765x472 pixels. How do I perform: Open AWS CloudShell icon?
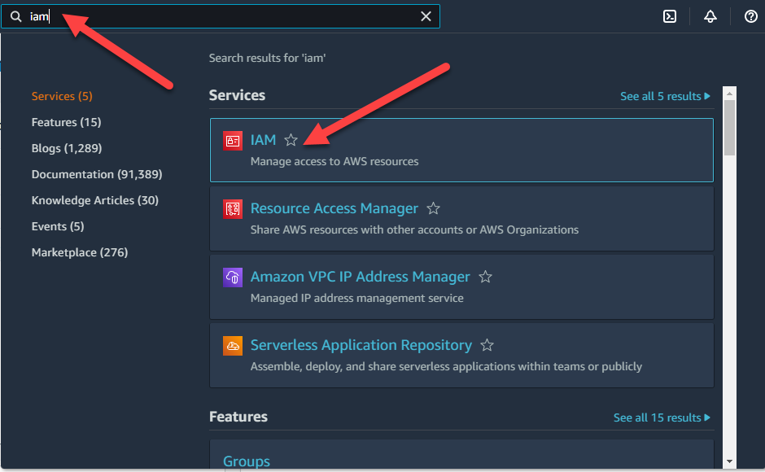(x=669, y=16)
